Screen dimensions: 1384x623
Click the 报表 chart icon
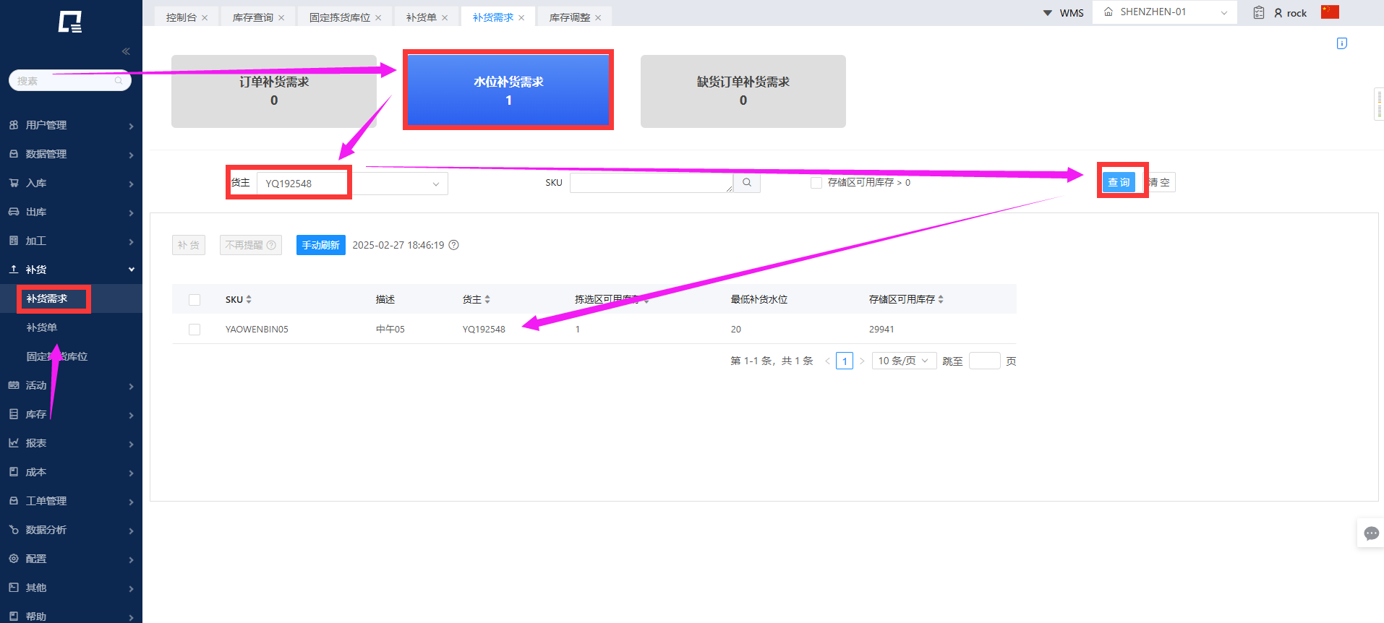coord(14,443)
